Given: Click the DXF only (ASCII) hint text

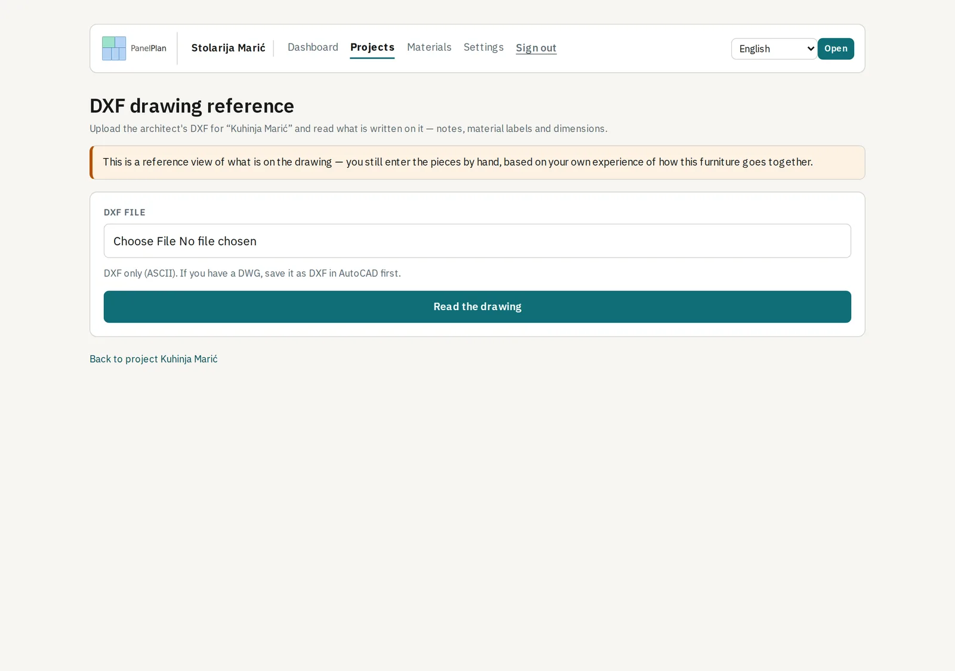Looking at the screenshot, I should 252,273.
